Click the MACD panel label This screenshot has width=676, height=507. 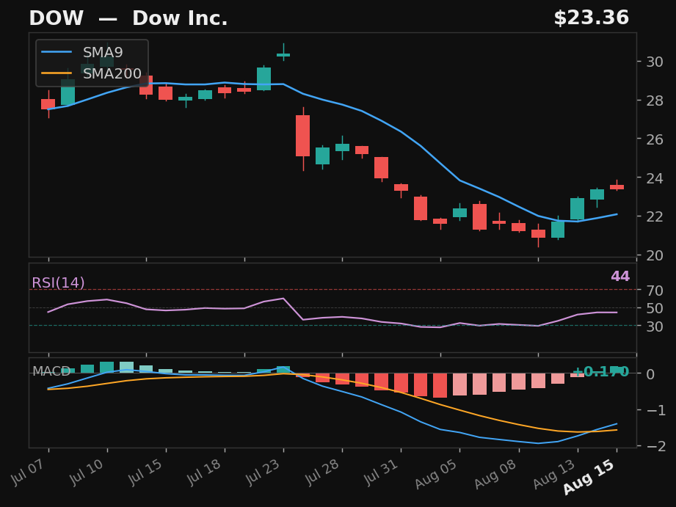[x=51, y=371]
